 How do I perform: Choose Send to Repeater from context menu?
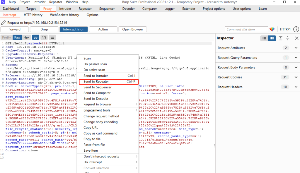click(108, 82)
